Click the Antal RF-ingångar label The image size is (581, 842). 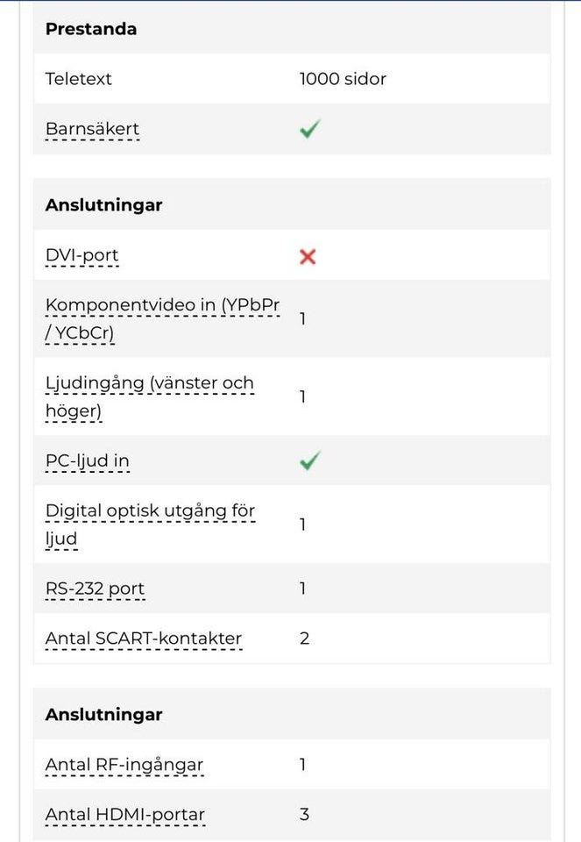click(x=124, y=764)
